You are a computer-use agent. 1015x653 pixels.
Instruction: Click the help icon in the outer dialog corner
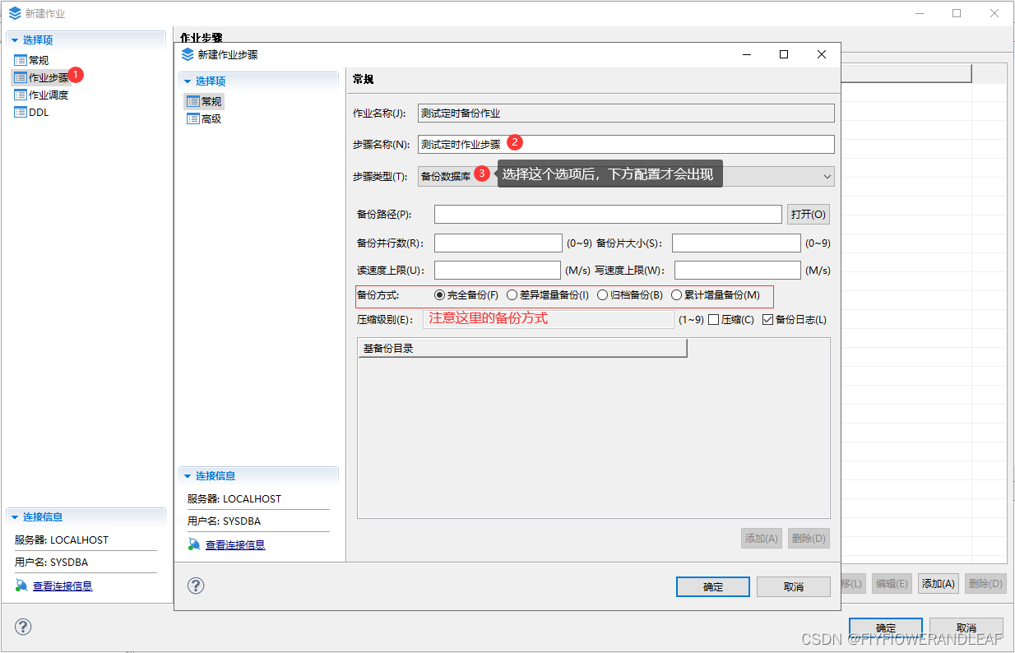pos(23,627)
